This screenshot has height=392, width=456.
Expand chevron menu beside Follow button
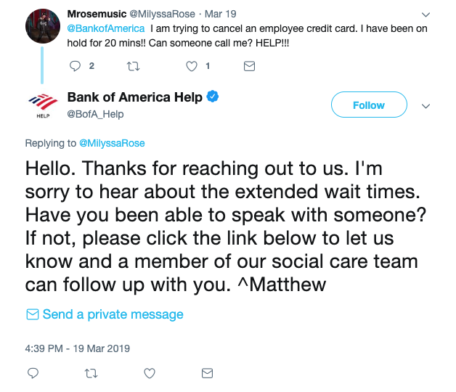[x=426, y=106]
